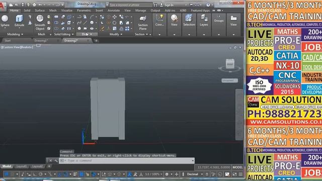Click the Smooth Object mesh tool
Viewport: 322px width, 181px height.
pyautogui.click(x=40, y=23)
